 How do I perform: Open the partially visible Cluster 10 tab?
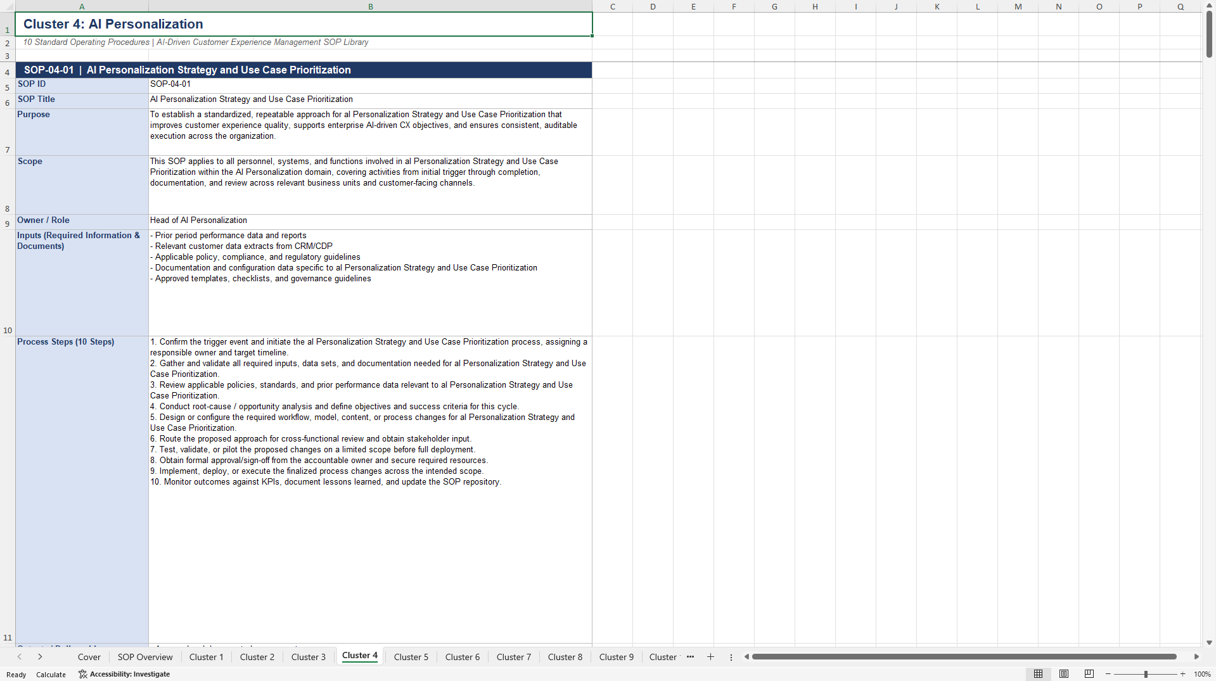663,657
